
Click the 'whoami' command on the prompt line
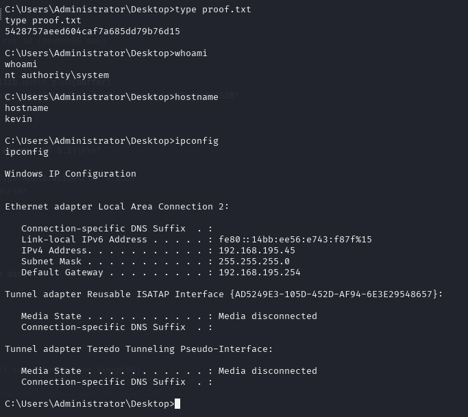click(x=191, y=53)
